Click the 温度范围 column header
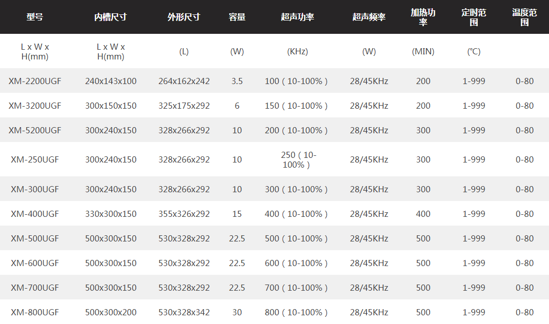This screenshot has width=549, height=324. [x=524, y=17]
